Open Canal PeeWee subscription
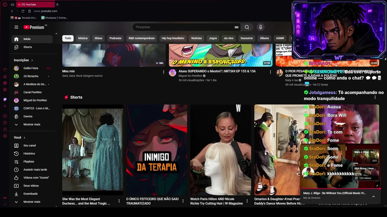The height and width of the screenshot is (217, 387). pos(32,92)
